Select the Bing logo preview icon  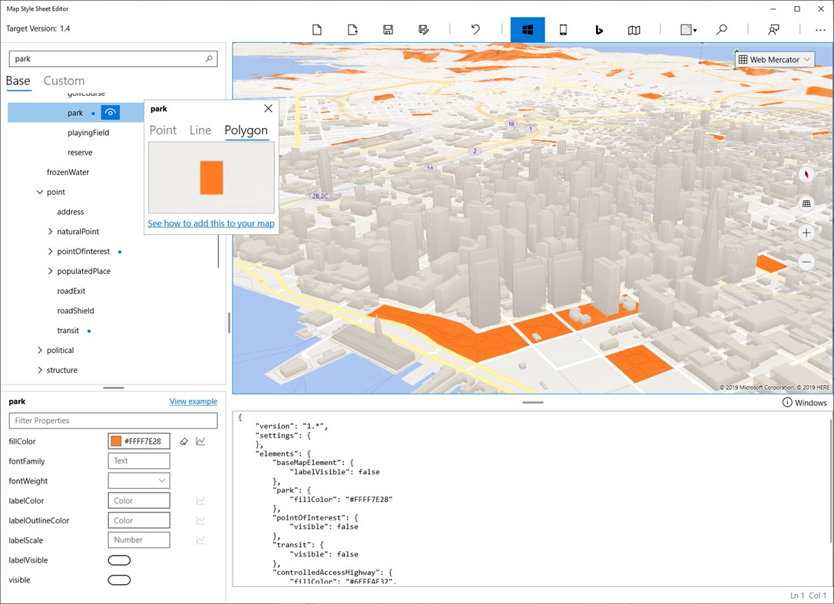tap(599, 30)
